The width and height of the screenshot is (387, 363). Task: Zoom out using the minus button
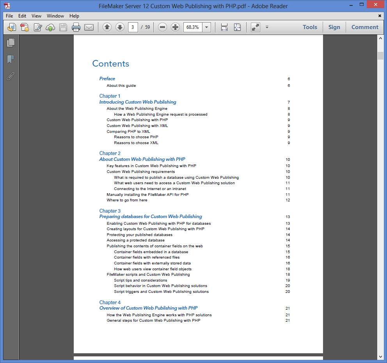pos(162,27)
